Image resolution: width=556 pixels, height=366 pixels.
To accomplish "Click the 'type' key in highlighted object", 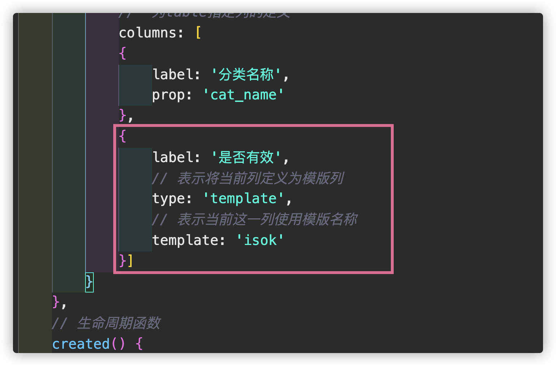I will coord(168,199).
